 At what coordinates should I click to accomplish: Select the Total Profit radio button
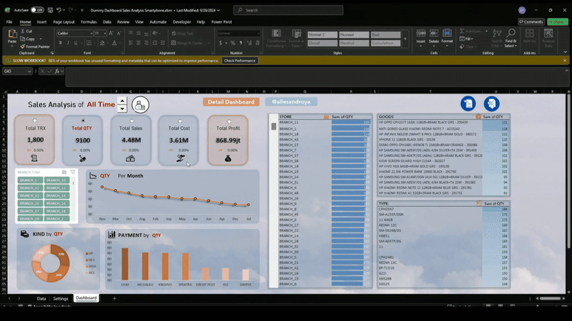coord(229,121)
